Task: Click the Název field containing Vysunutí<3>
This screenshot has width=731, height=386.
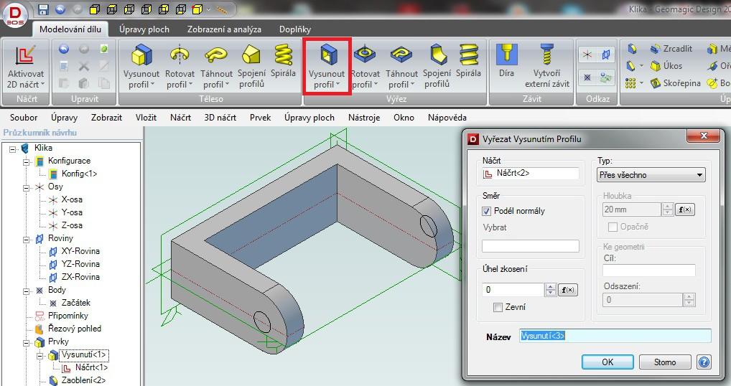Action: click(615, 336)
